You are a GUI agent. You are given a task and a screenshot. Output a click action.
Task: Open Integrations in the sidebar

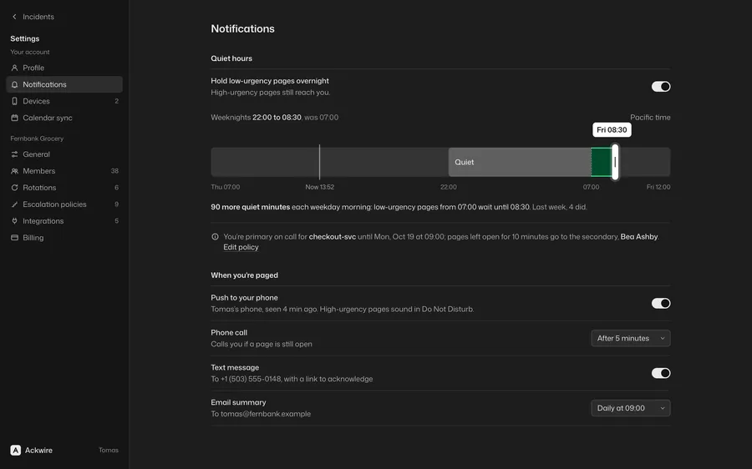64,221
